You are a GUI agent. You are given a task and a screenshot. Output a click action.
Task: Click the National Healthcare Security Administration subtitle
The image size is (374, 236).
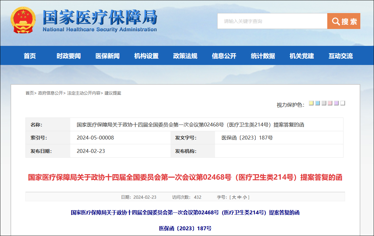click(x=100, y=30)
